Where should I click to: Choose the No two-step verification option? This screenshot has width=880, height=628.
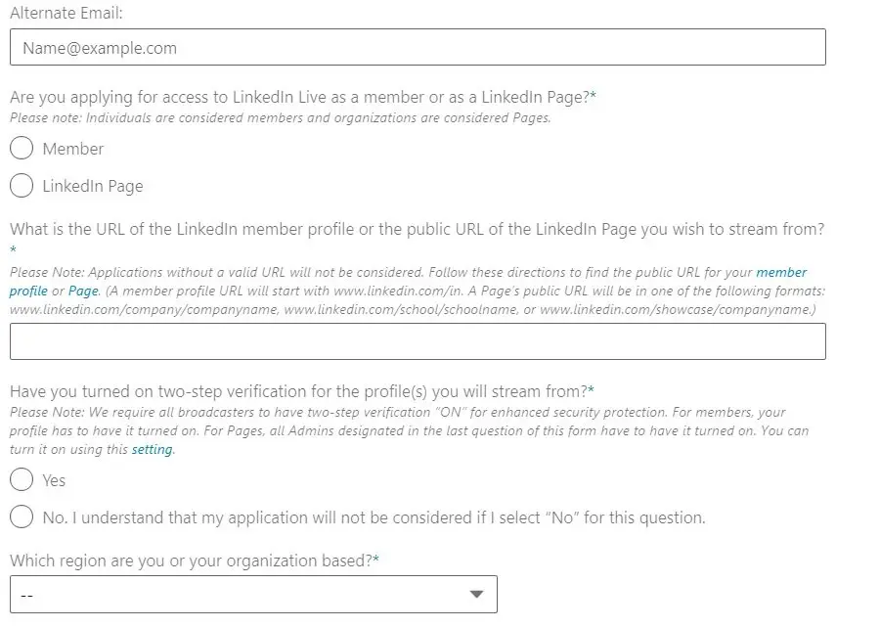point(22,516)
